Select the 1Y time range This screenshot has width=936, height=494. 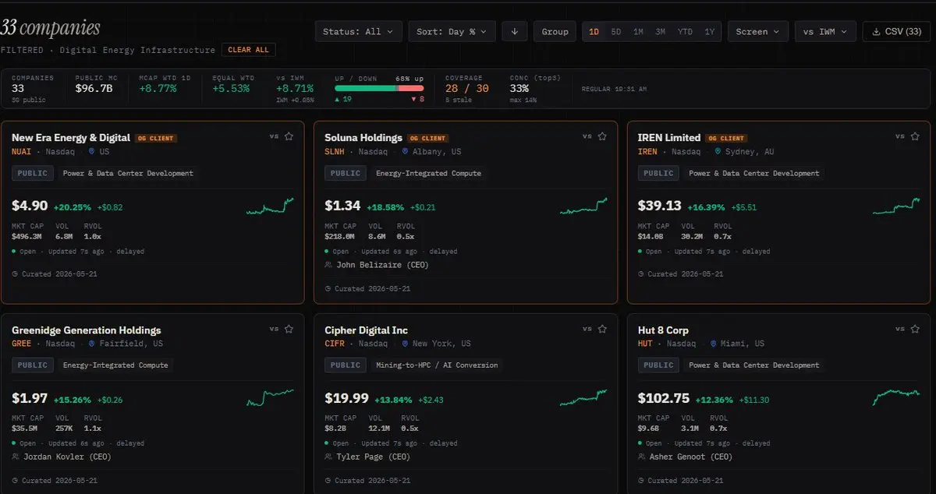709,31
